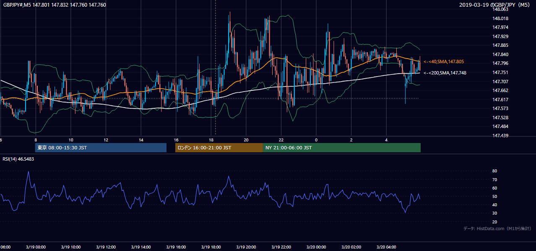
Task: Click the 3/19 20:00 date axis label
Action: (x=246, y=247)
